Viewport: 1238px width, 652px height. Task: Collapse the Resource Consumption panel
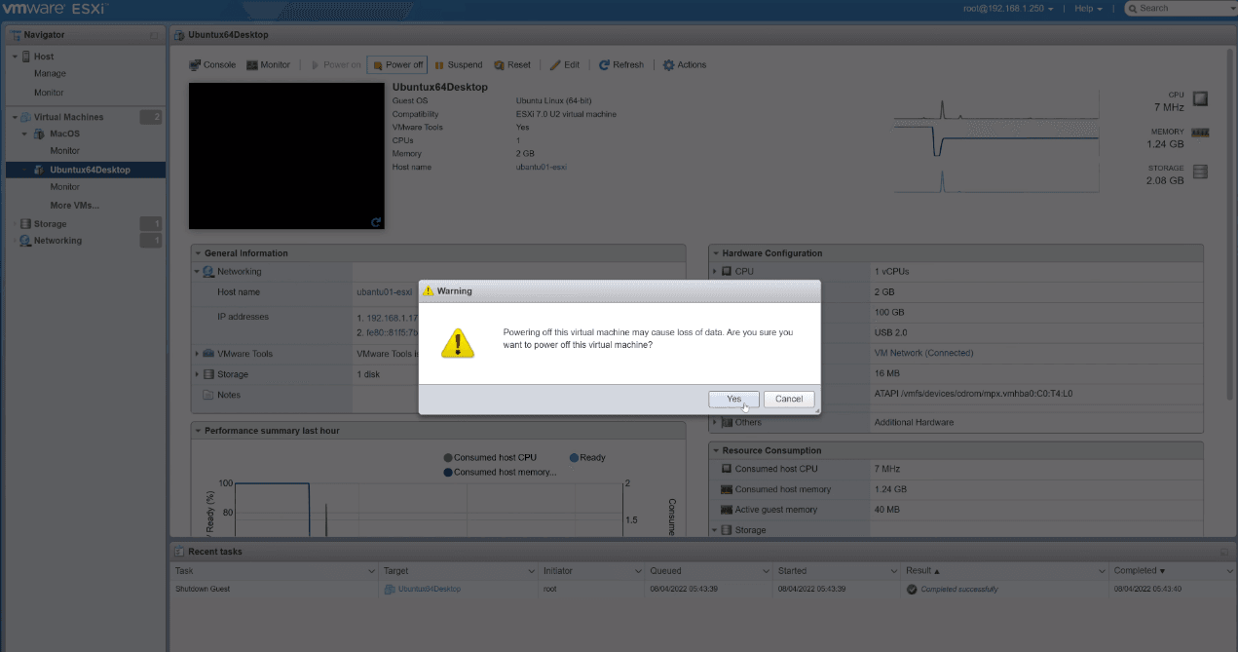(715, 451)
